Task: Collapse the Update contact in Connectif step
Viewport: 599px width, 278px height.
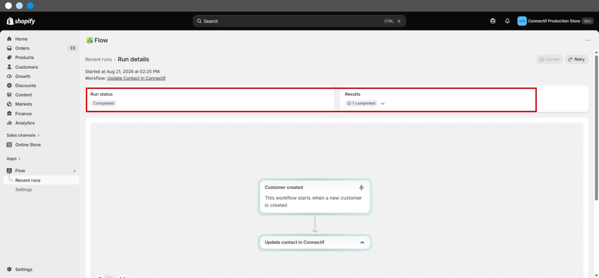Action: click(x=362, y=242)
